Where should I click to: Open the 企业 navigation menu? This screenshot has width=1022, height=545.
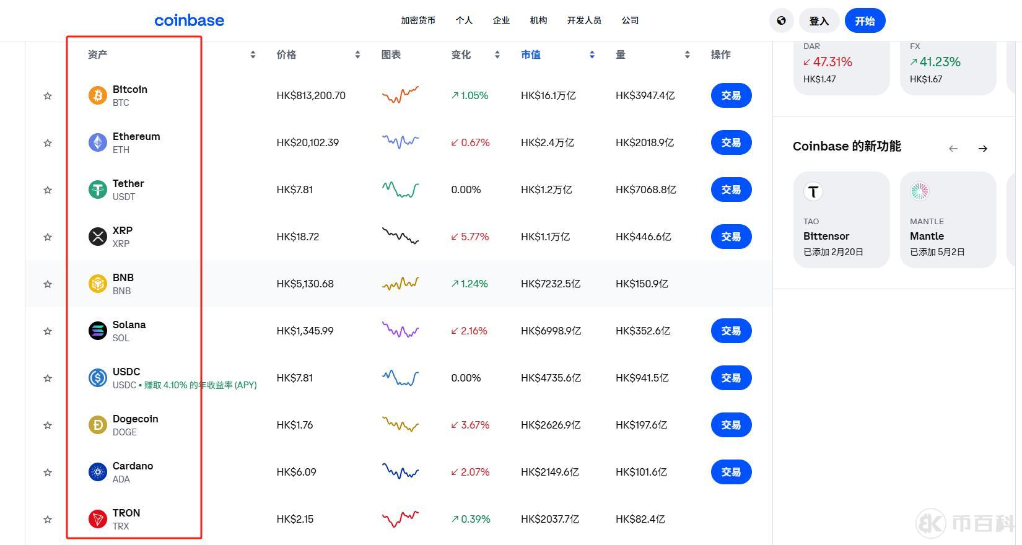tap(501, 20)
